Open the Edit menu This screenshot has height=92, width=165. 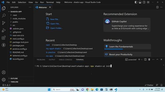pyautogui.click(x=14, y=2)
